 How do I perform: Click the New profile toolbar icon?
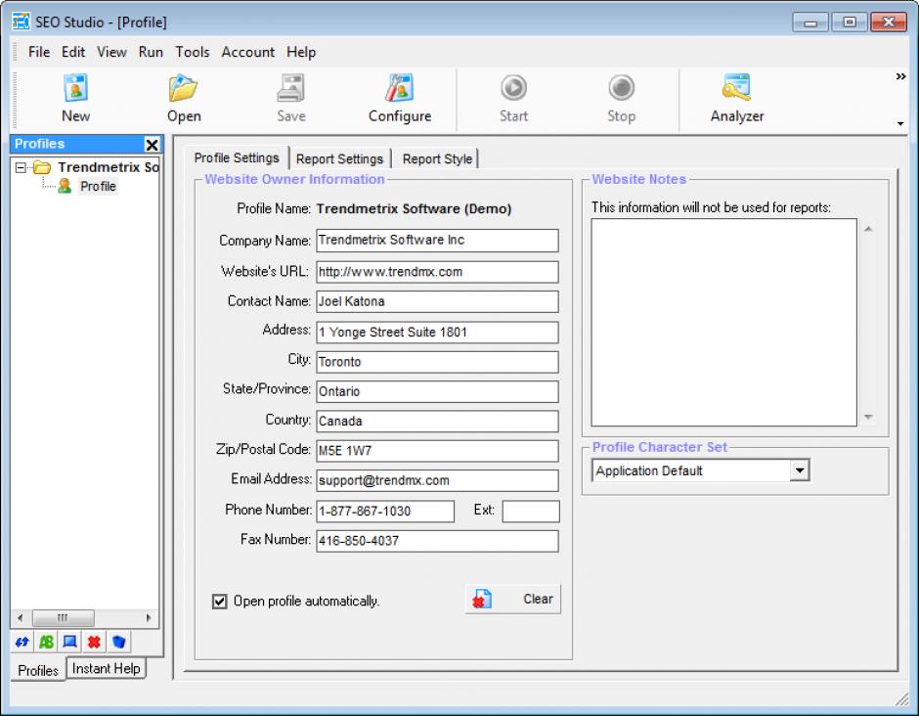[75, 88]
